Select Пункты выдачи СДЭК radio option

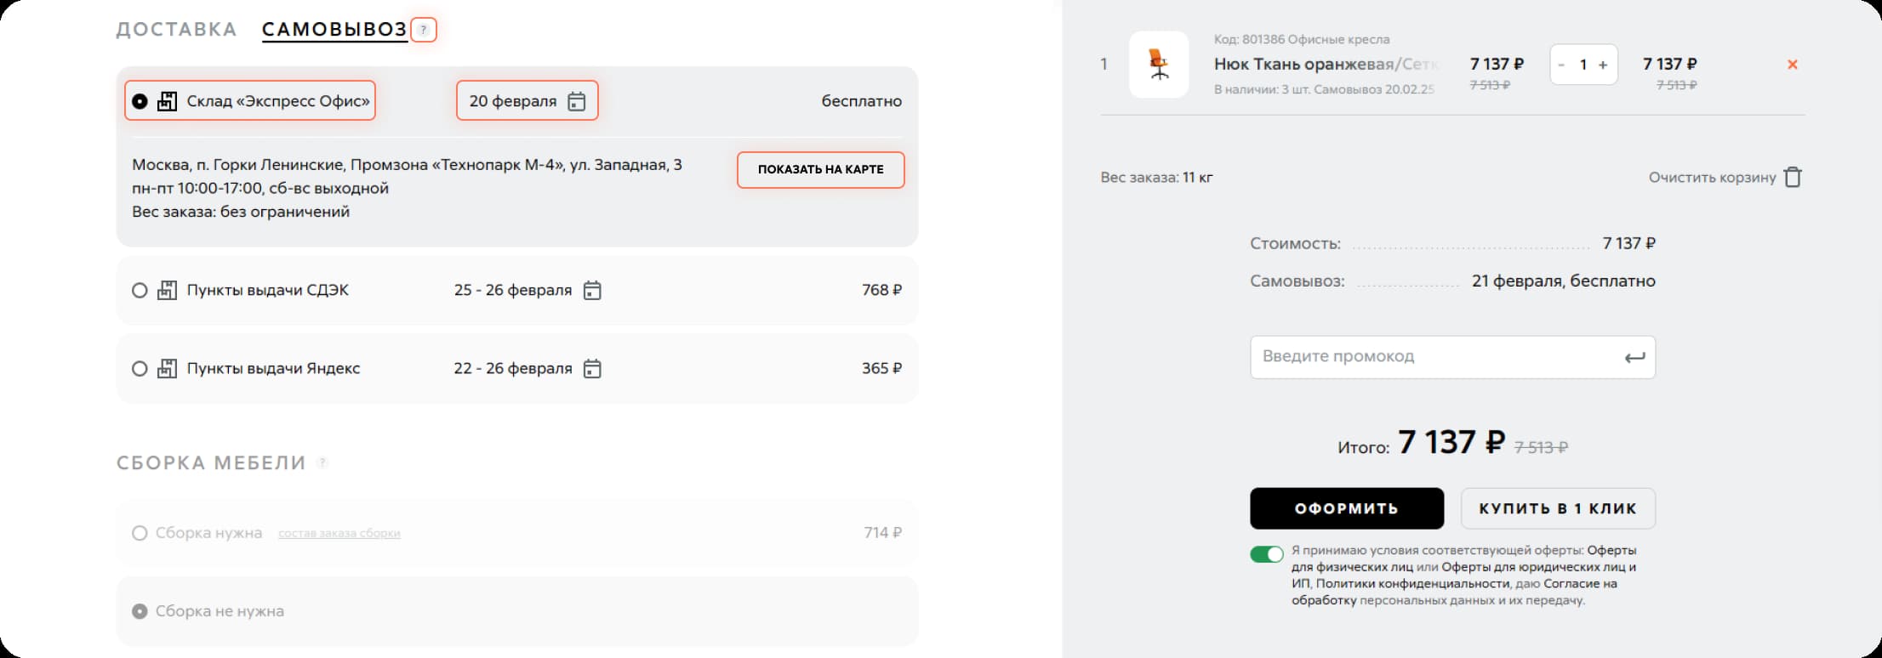(x=140, y=291)
